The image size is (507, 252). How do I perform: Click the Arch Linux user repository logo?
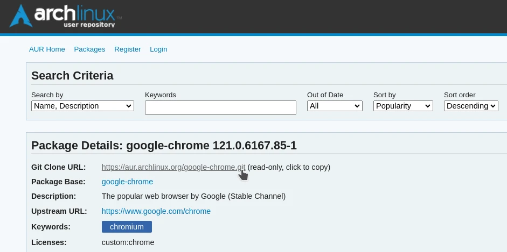click(x=66, y=16)
